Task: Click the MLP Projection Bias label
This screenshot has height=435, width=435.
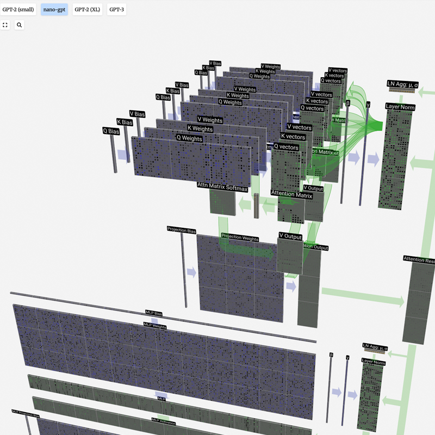Action: (26, 413)
